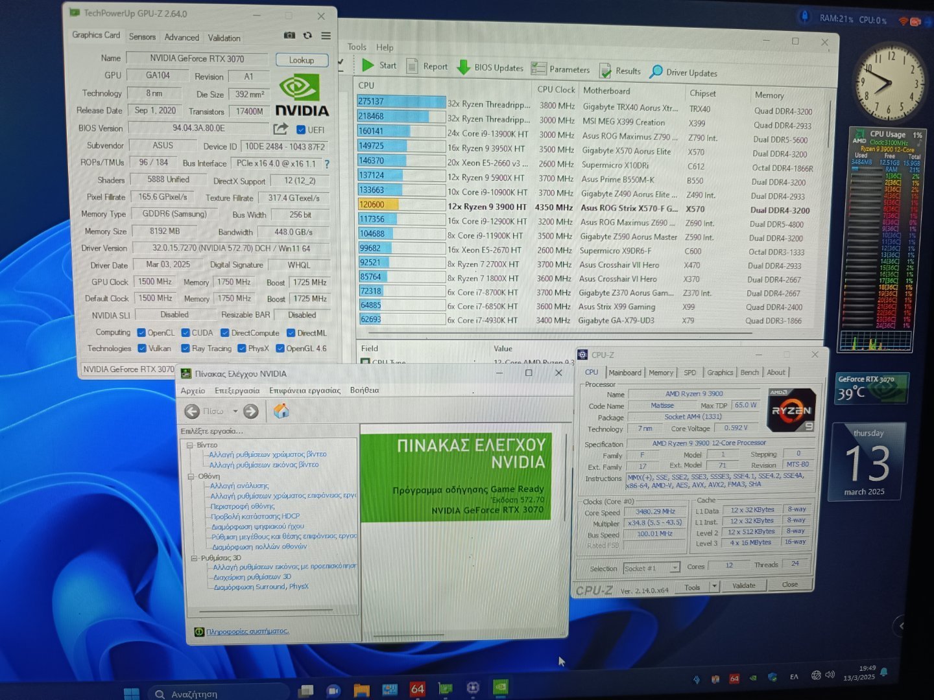Toggle the CUDA checkbox
This screenshot has height=700, width=934.
point(186,332)
